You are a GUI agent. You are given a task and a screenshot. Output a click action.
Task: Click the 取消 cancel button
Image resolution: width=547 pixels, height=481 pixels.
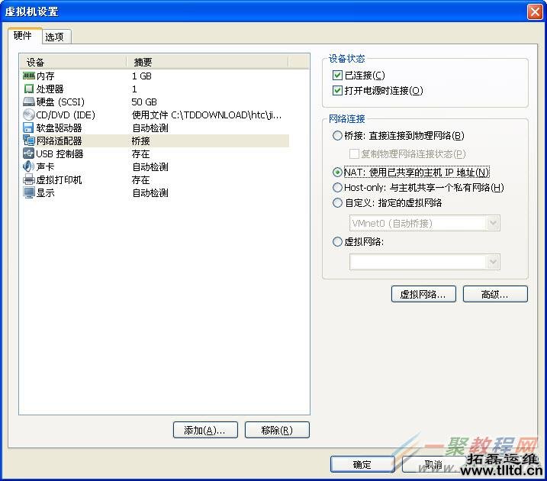[x=433, y=464]
